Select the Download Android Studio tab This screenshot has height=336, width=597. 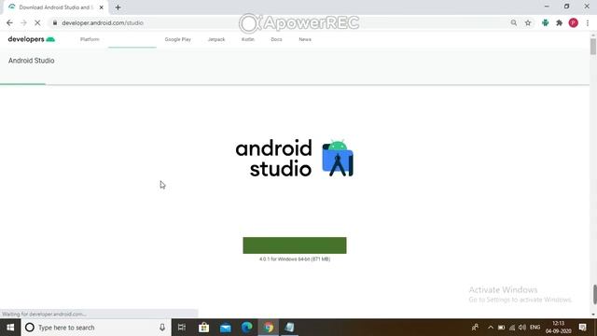pos(56,7)
